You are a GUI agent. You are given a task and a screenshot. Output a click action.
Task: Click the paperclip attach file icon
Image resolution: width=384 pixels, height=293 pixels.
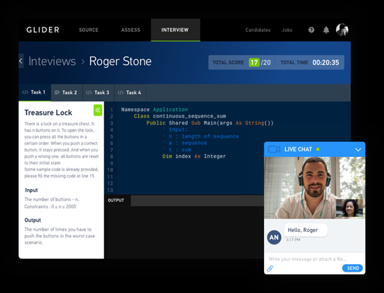click(x=270, y=268)
